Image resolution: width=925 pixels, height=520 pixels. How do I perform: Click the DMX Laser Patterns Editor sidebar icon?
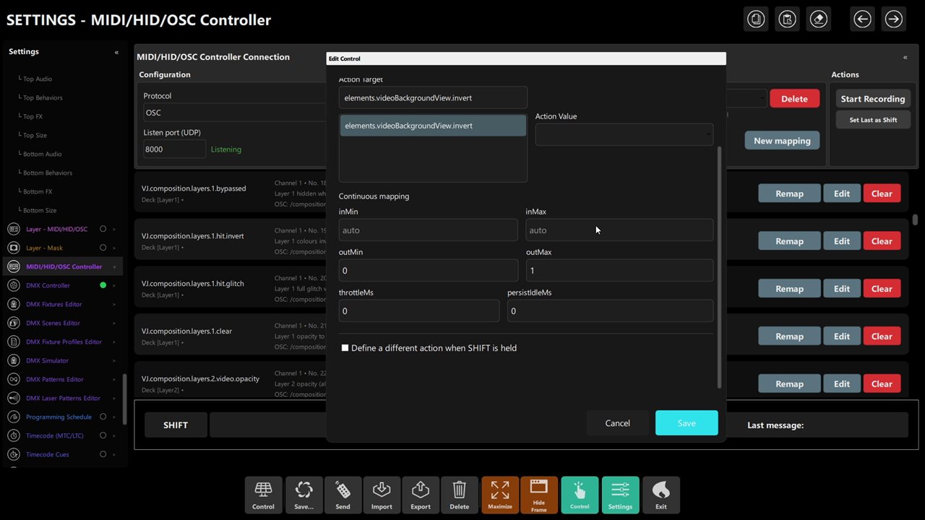[x=13, y=398]
